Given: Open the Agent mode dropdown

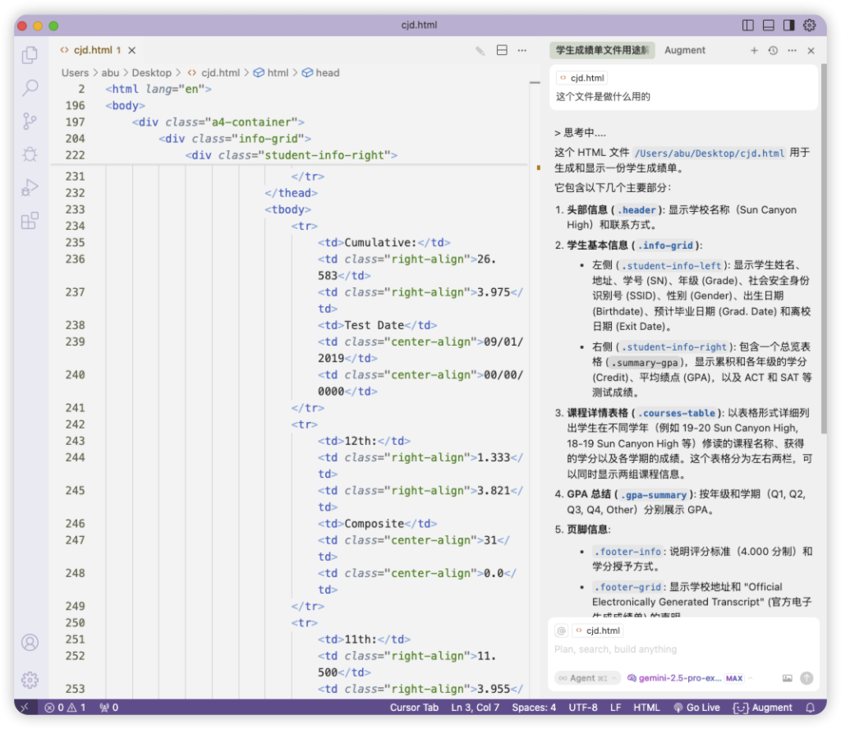Looking at the screenshot, I should tap(587, 679).
